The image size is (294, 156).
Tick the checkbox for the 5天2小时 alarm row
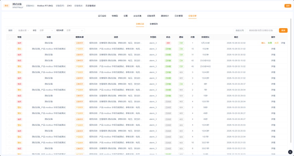pyautogui.click(x=9, y=43)
